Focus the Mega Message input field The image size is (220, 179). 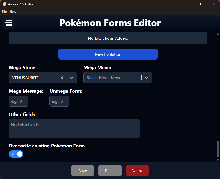[18, 101]
